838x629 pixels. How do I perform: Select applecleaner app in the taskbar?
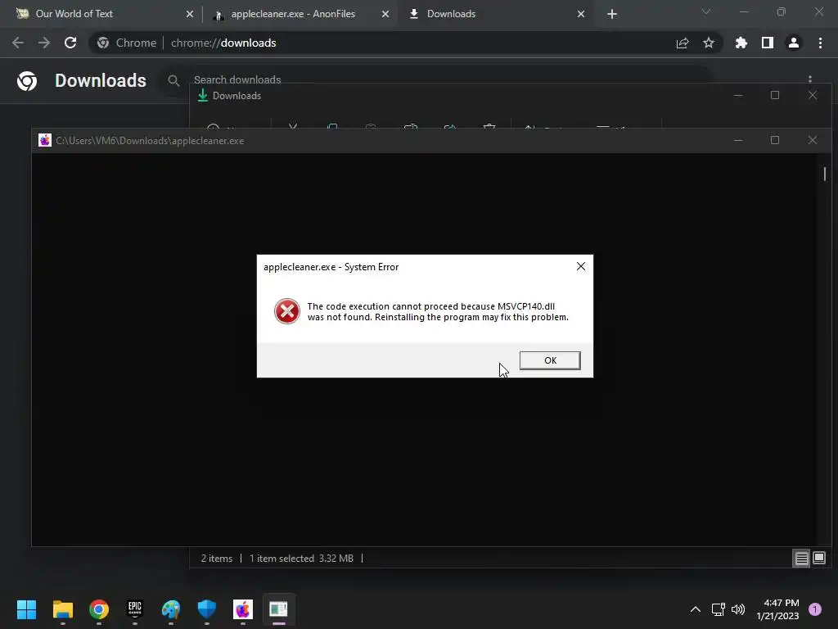coord(243,609)
